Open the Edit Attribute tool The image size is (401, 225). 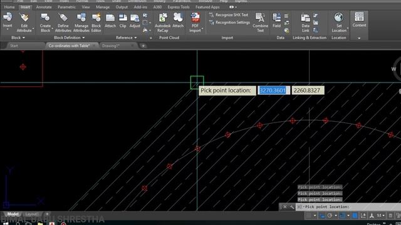24,22
